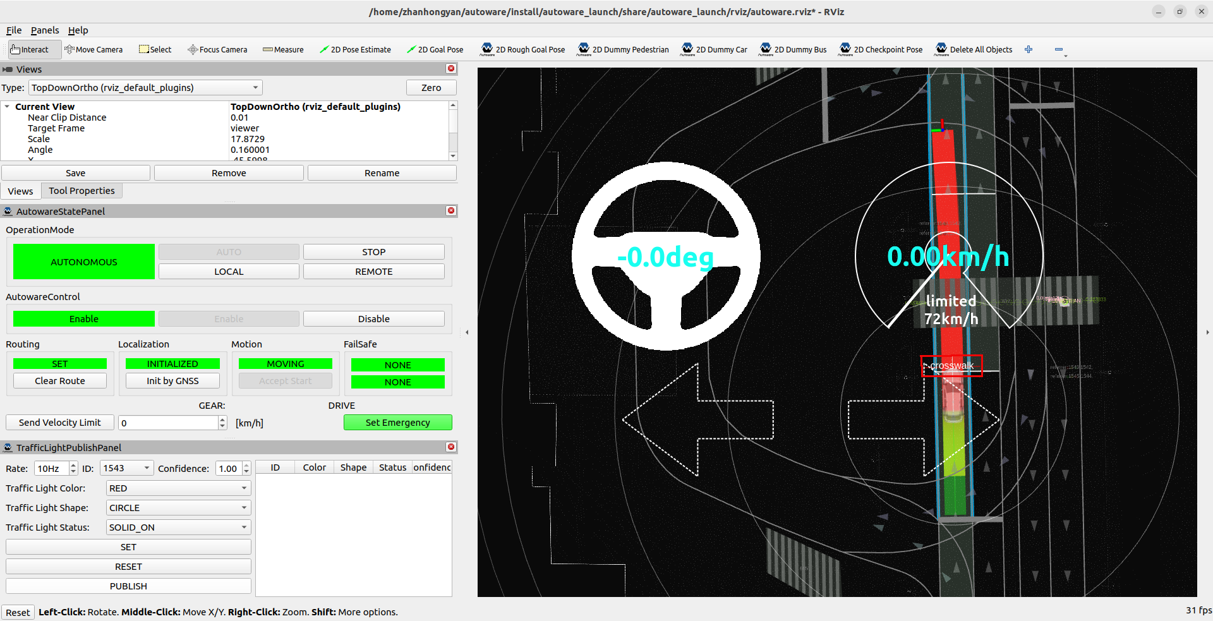Image resolution: width=1213 pixels, height=621 pixels.
Task: Save the current view
Action: (x=76, y=173)
